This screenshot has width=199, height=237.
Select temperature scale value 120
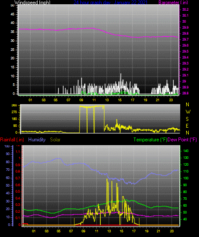(186, 164)
